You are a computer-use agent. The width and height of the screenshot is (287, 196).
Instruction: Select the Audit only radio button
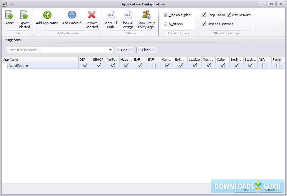coord(166,24)
